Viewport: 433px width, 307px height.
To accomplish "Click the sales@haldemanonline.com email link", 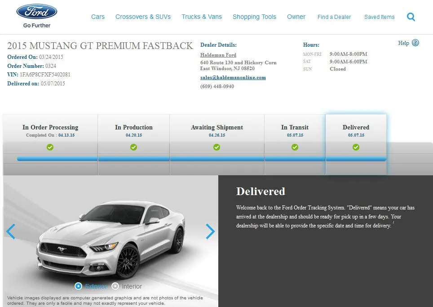I will tap(233, 78).
